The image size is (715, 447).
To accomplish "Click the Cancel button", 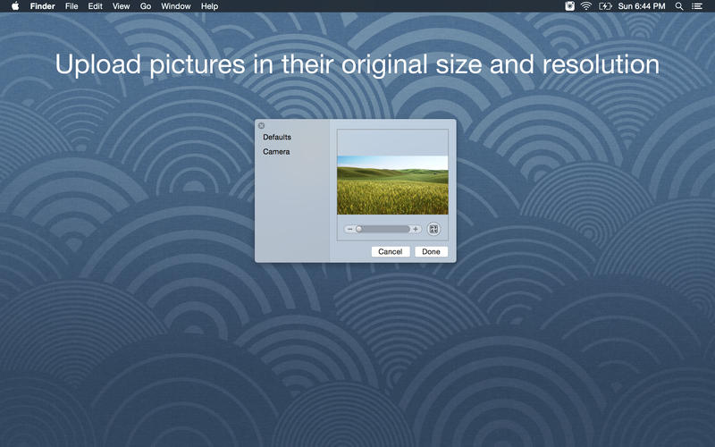I will 391,252.
